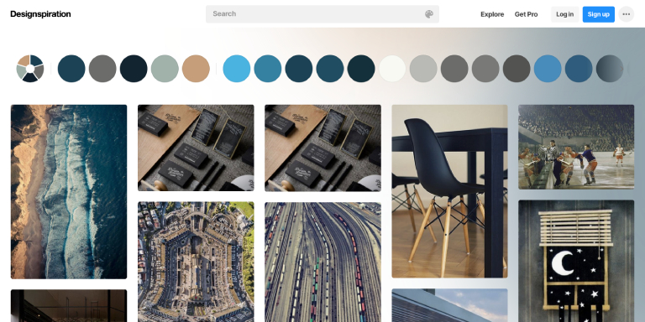Open the moon and stars window illustration
Viewport: 645px width, 322px height.
pos(576,262)
